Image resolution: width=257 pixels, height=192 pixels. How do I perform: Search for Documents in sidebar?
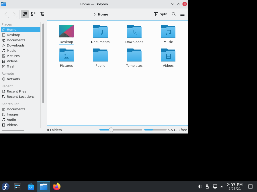[21, 109]
